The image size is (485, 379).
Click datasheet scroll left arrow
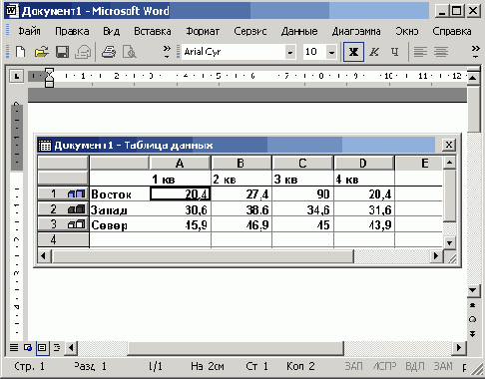click(x=44, y=256)
